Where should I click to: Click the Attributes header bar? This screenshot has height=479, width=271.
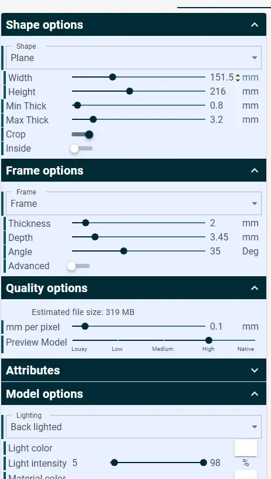pos(134,370)
